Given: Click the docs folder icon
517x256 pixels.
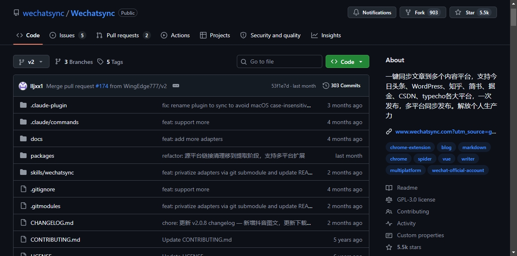Looking at the screenshot, I should pos(23,139).
